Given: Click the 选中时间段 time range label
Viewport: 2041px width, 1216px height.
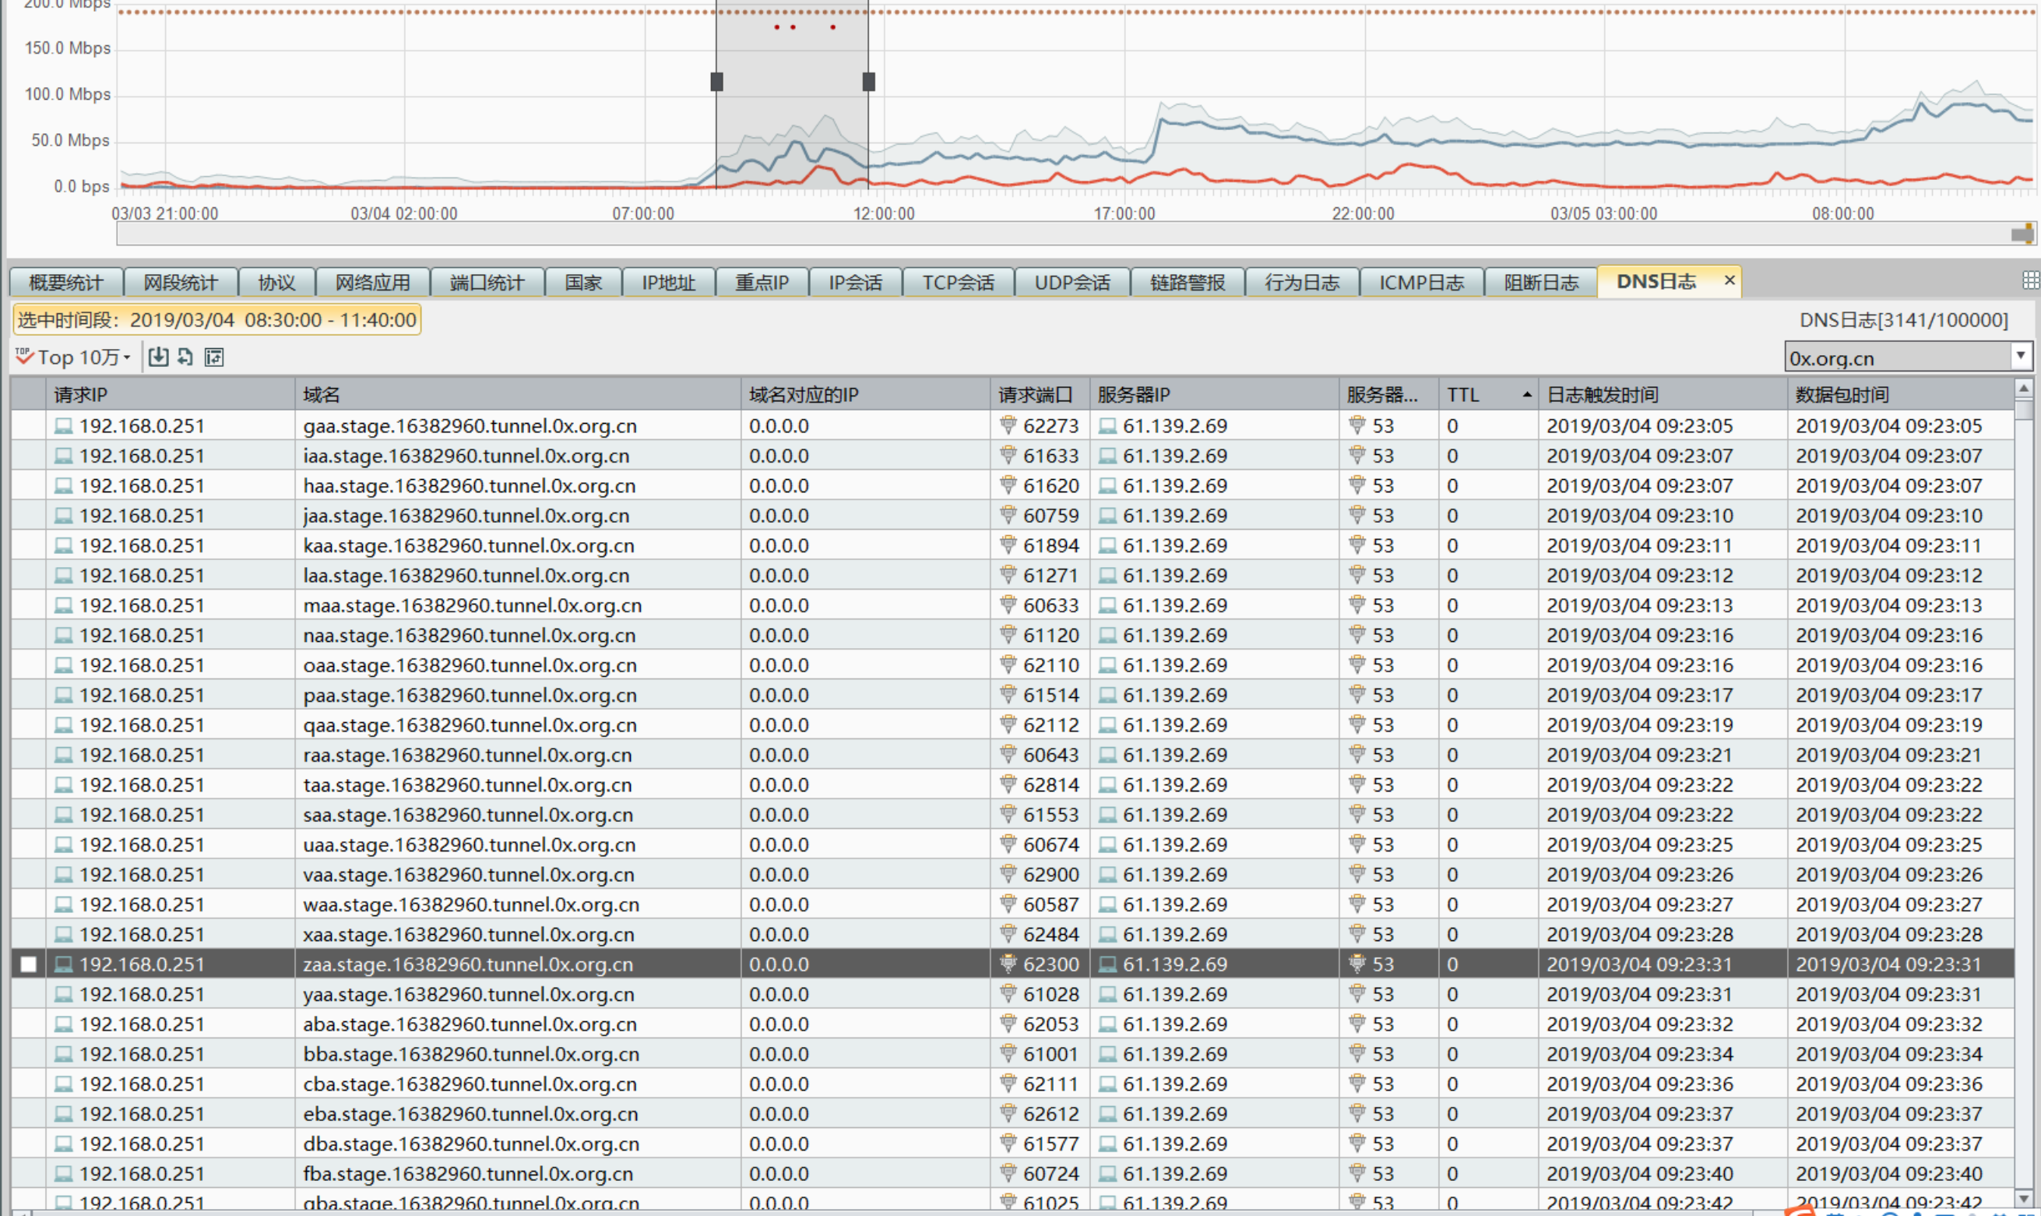Looking at the screenshot, I should (217, 319).
